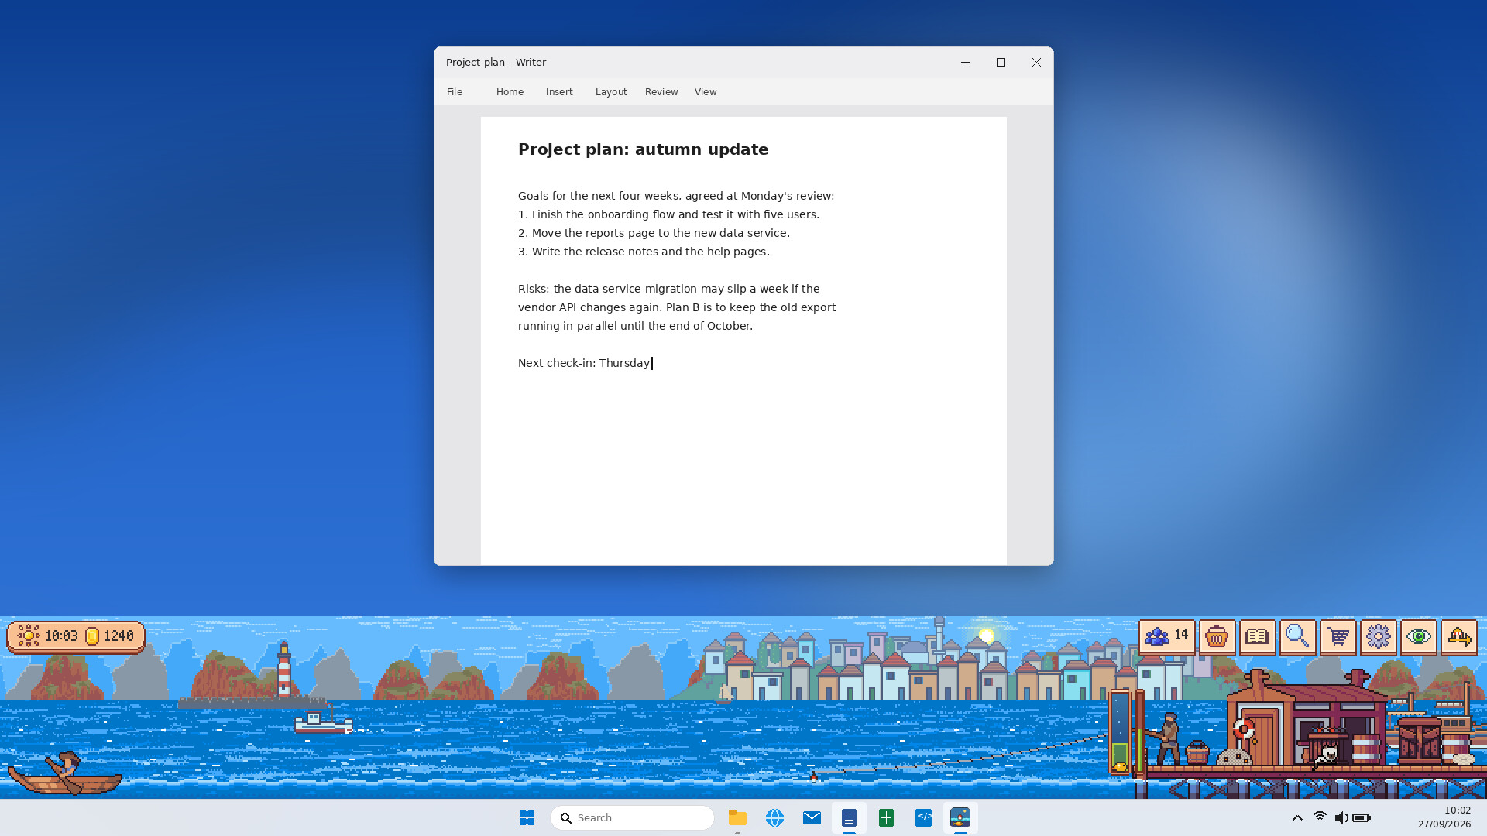Click the line 'Move the reports page'
The height and width of the screenshot is (836, 1487).
pyautogui.click(x=654, y=233)
